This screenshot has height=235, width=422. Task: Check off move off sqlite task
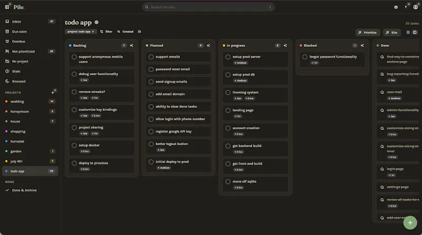[x=228, y=181]
